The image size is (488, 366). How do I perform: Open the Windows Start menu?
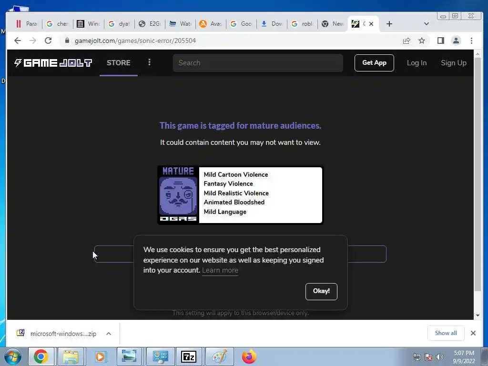pyautogui.click(x=12, y=356)
